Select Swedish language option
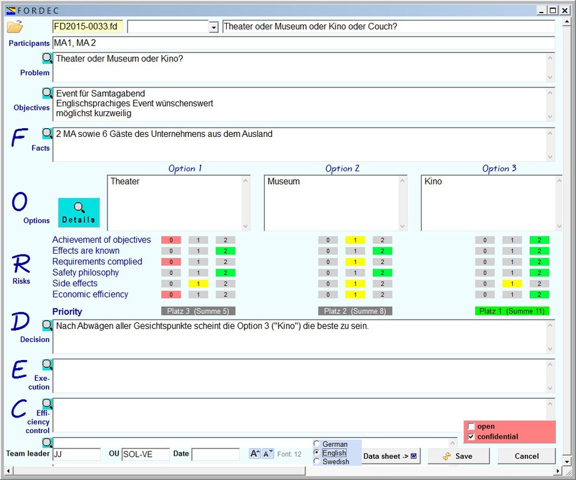 click(x=317, y=461)
